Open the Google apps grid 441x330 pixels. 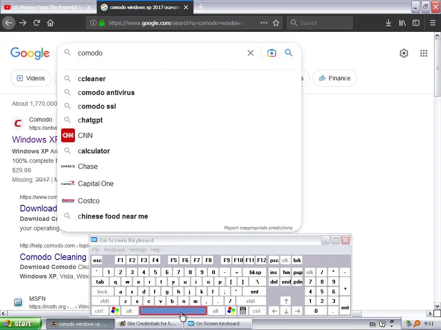pos(424,53)
